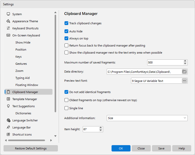
Task: Click sidebar horizontal scrollbar thumb
Action: tap(27, 140)
